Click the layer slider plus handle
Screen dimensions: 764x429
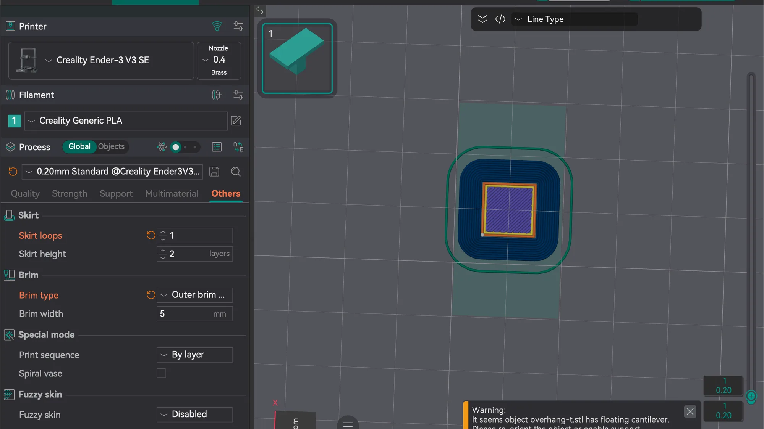751,396
